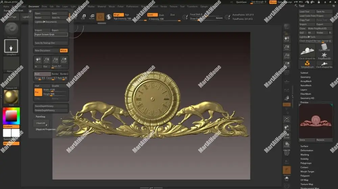The height and width of the screenshot is (189, 338).
Task: Open the Texture menu
Action: [173, 6]
